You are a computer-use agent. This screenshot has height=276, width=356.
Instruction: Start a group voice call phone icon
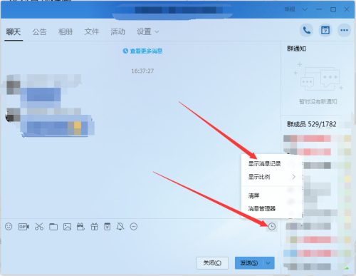point(307,31)
